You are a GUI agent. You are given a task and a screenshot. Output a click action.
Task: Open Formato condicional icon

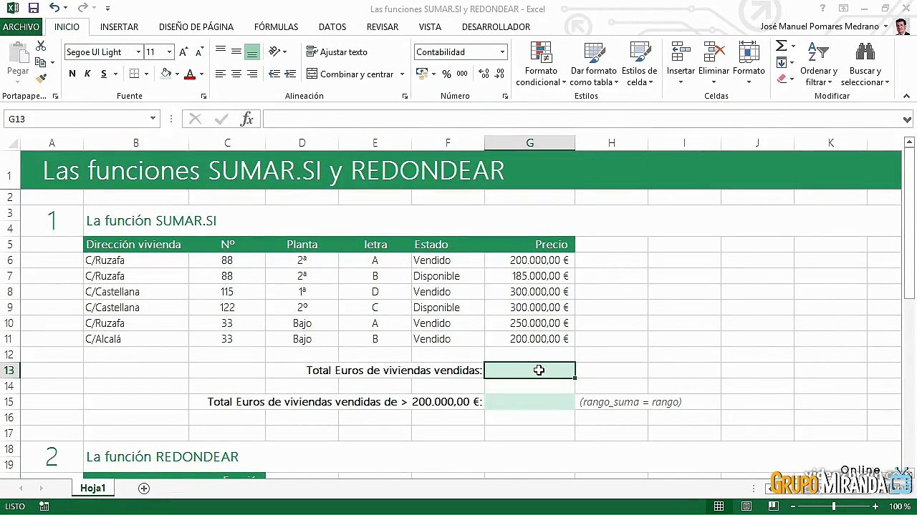coord(541,52)
